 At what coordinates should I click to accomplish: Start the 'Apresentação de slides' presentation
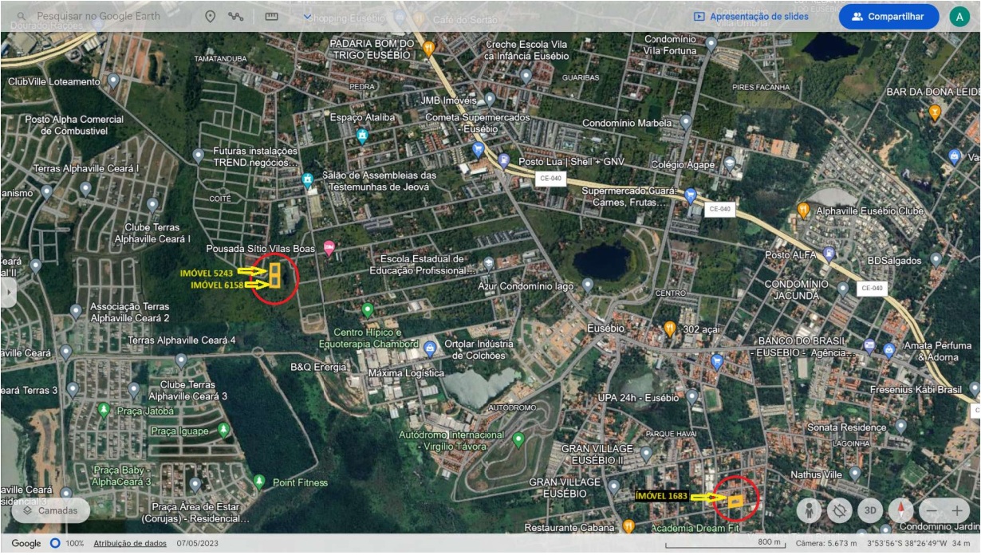pyautogui.click(x=751, y=16)
